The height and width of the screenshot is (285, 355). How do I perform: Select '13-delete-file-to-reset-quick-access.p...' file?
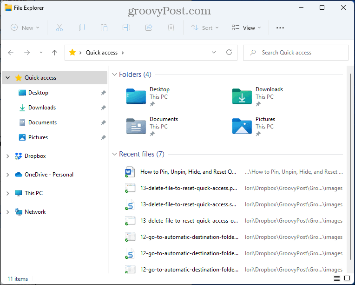point(234,188)
